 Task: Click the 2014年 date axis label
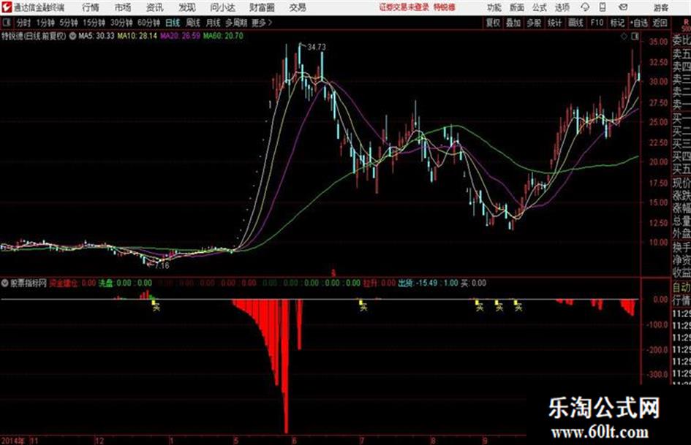(13, 441)
